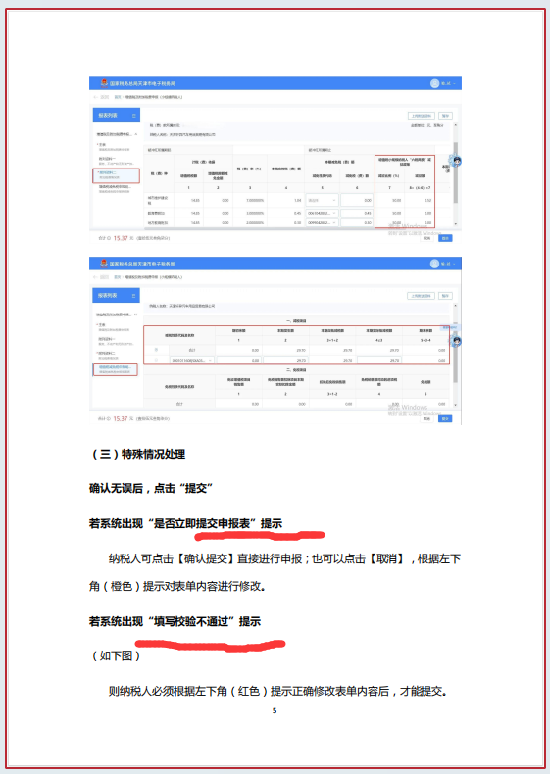Click the text （如下图）

pyautogui.click(x=116, y=656)
